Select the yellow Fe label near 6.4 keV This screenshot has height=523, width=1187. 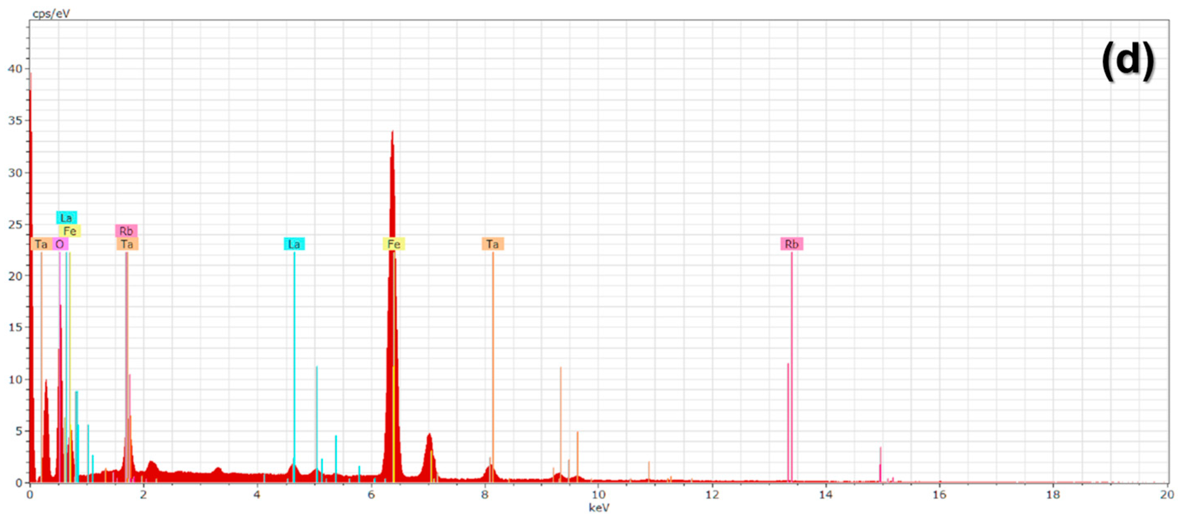pos(393,244)
